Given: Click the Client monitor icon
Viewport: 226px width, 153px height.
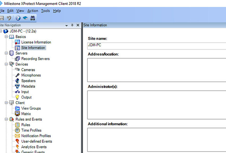Looking at the screenshot, I should pyautogui.click(x=11, y=103).
